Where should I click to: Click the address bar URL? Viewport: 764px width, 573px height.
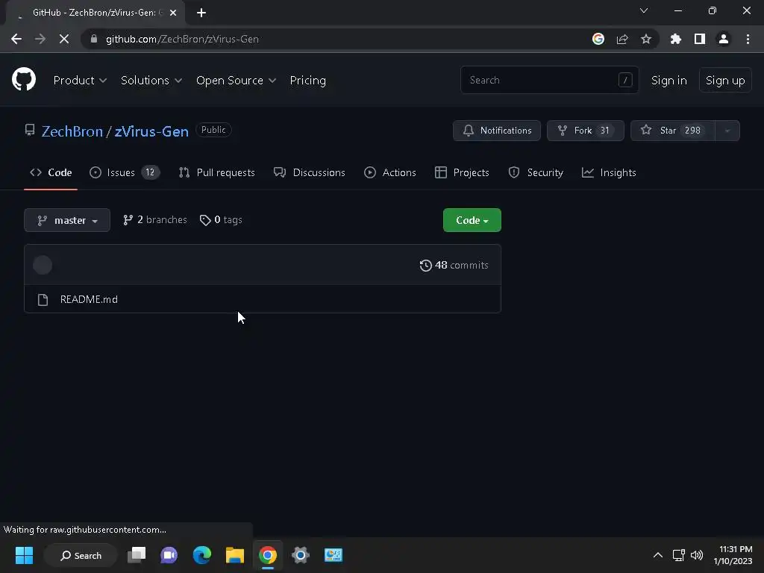[182, 39]
